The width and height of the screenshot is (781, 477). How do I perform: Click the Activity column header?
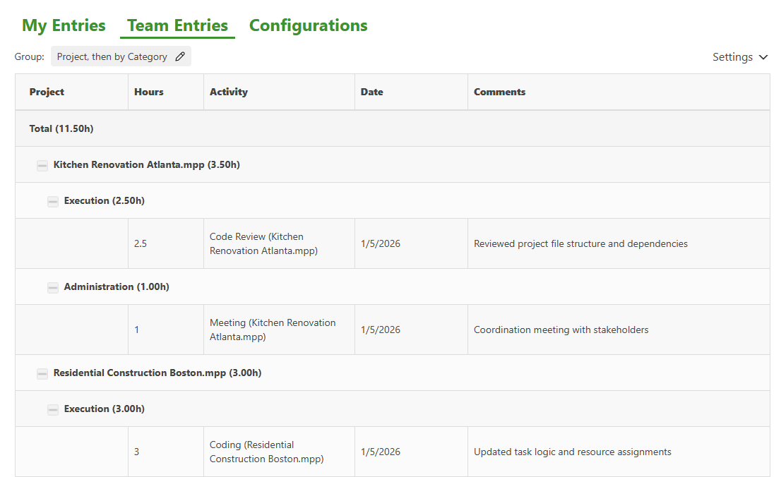pos(228,92)
